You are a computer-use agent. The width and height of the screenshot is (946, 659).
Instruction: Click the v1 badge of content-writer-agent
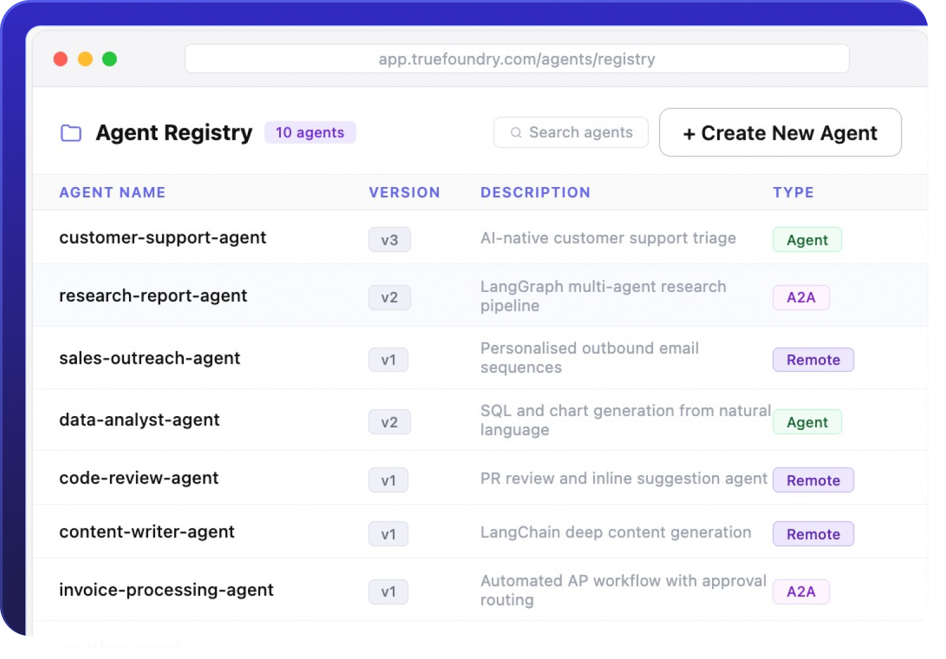pyautogui.click(x=388, y=534)
